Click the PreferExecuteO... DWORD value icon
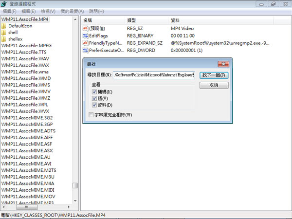The image size is (292, 219). 85,50
